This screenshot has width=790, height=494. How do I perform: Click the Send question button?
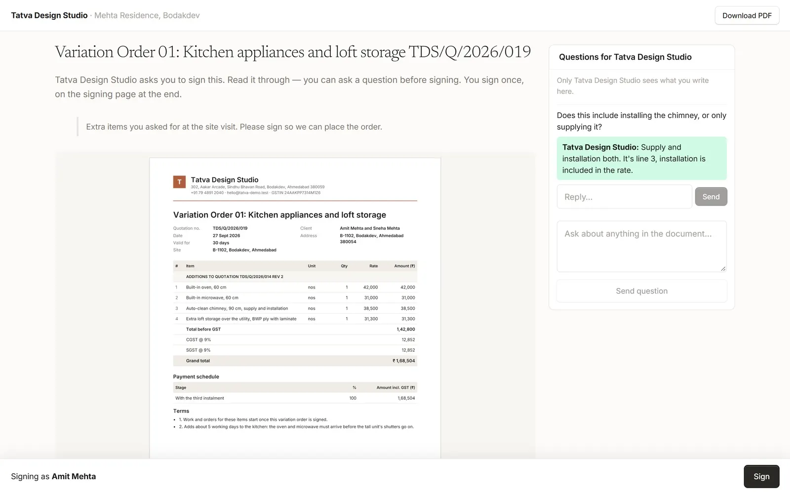pyautogui.click(x=641, y=291)
